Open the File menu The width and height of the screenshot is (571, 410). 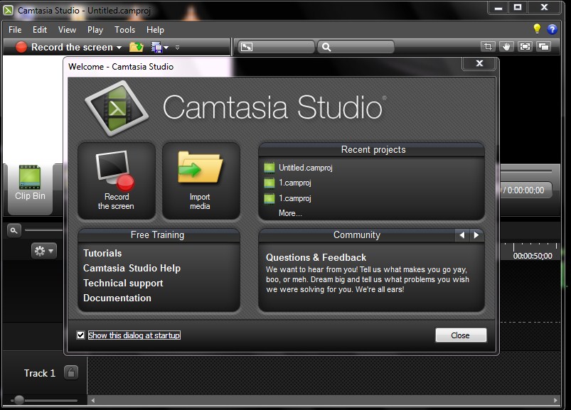coord(15,30)
